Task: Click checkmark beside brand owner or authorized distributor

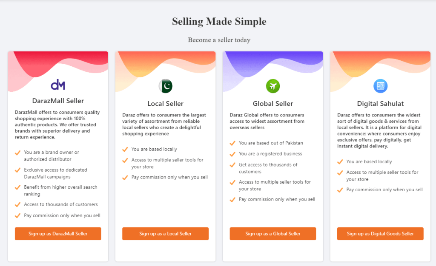Action: point(17,152)
